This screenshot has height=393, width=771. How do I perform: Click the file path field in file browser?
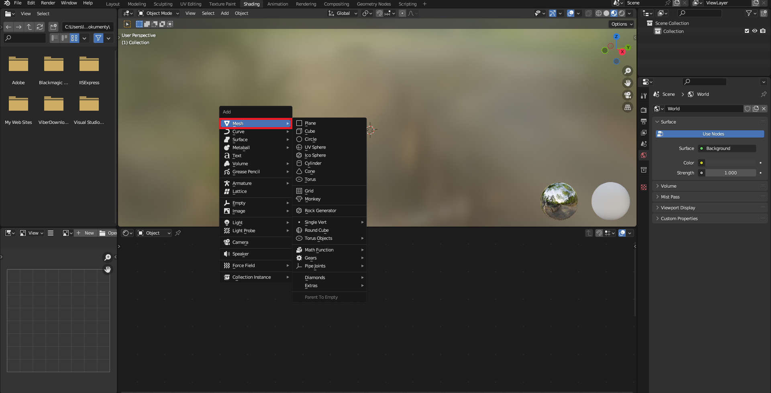[x=88, y=27]
